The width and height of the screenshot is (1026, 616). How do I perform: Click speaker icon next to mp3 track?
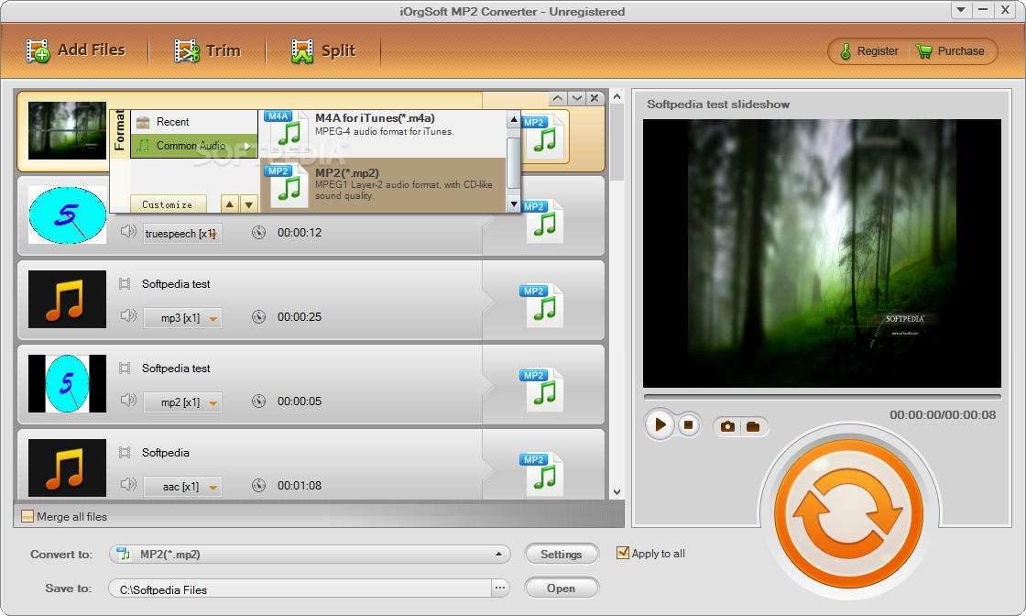tap(128, 315)
